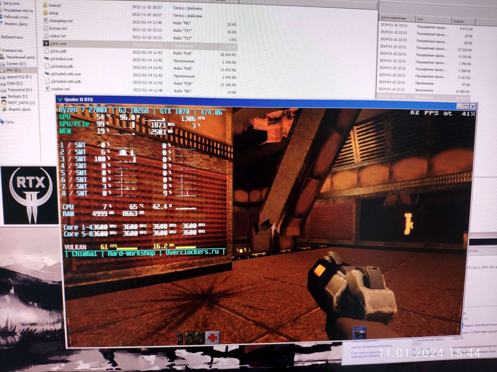The image size is (497, 372).
Task: Click the notice.txt file icon
Action: click(46, 36)
